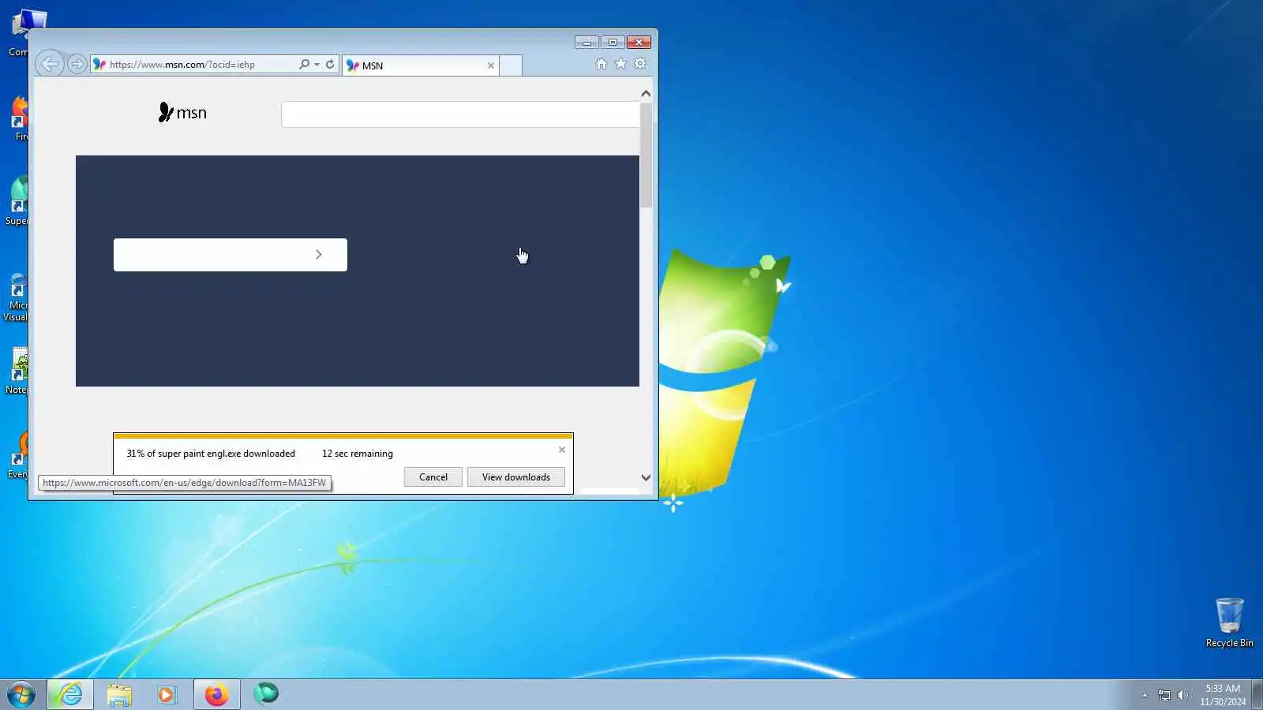This screenshot has width=1263, height=710.
Task: Select the Firefox desktop shortcut
Action: [x=17, y=118]
